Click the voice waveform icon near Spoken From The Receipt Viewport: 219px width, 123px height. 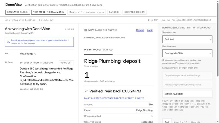(x=21, y=63)
